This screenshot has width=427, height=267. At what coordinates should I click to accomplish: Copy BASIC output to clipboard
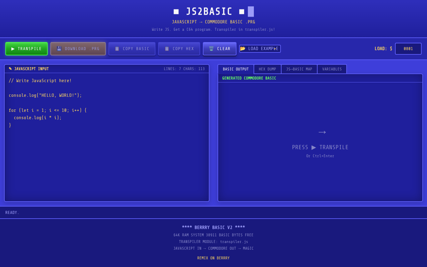pos(132,49)
